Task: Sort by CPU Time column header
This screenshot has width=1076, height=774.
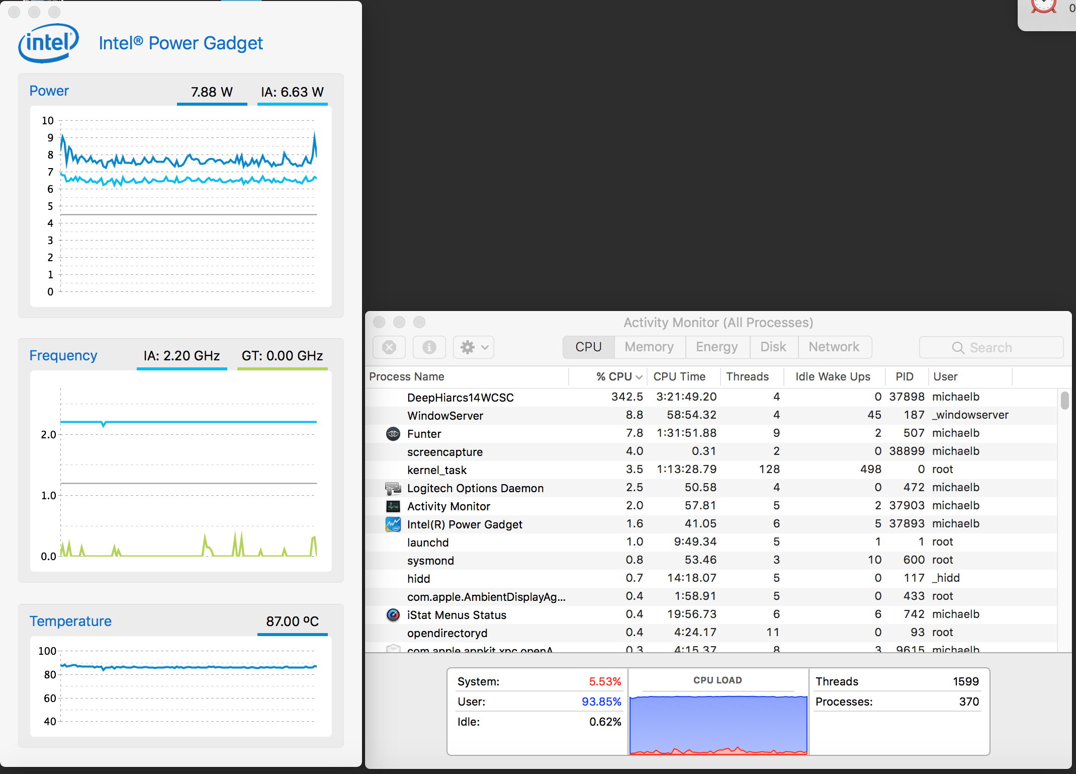Action: 684,376
